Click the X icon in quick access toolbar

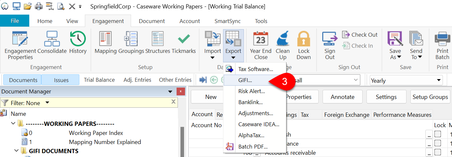(x=72, y=6)
